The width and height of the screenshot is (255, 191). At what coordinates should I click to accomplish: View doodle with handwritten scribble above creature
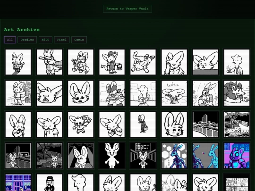(x=174, y=93)
